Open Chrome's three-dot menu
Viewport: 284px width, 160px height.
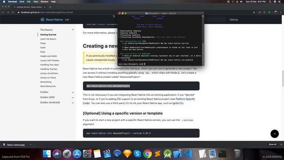pyautogui.click(x=281, y=12)
